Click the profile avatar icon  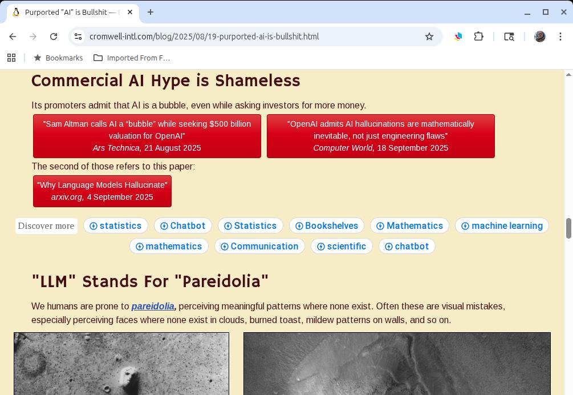pos(540,37)
